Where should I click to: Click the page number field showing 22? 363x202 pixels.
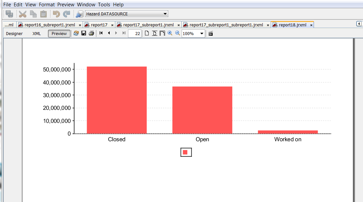(135, 33)
